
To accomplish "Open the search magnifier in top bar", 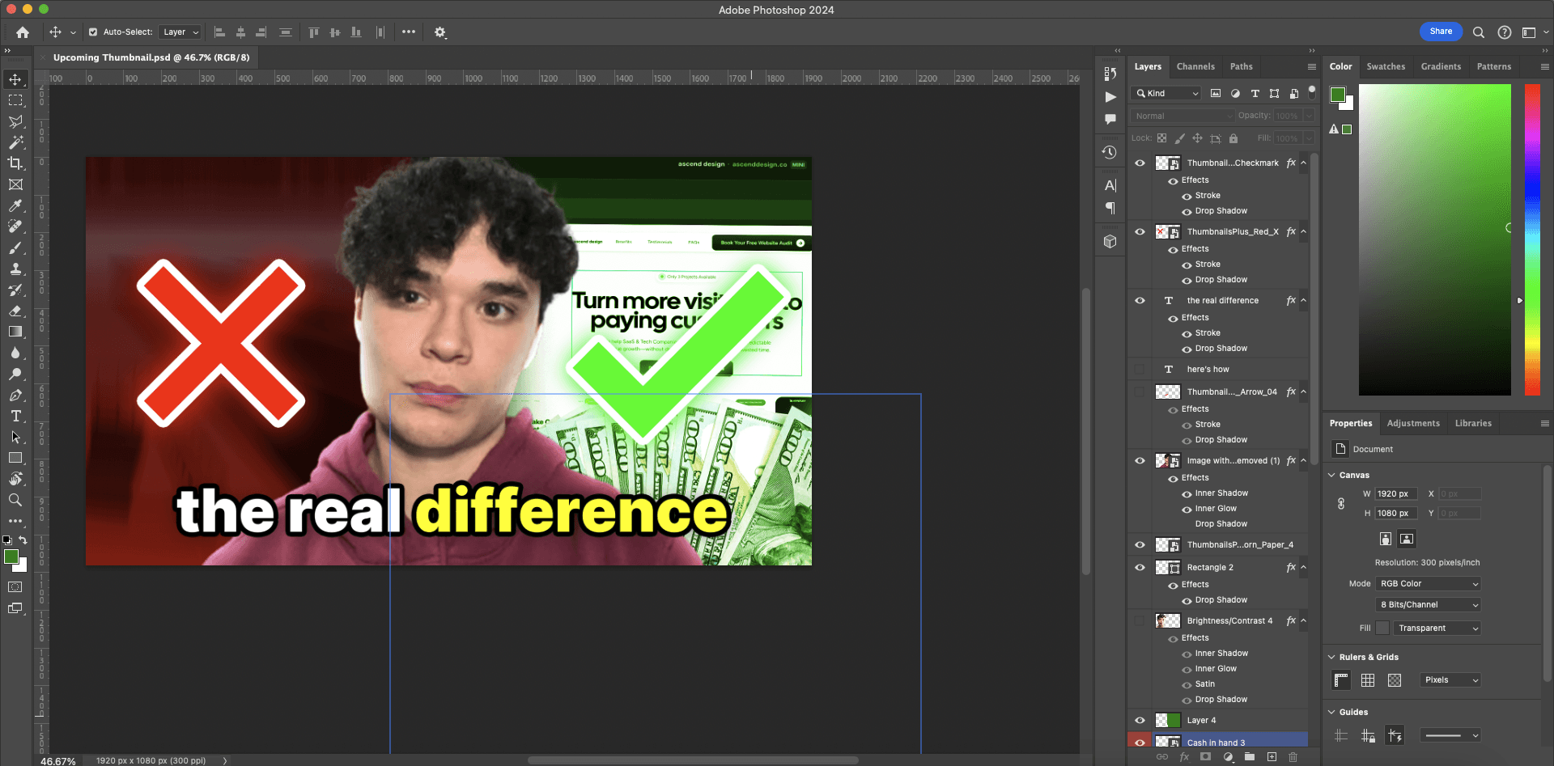I will coord(1479,32).
